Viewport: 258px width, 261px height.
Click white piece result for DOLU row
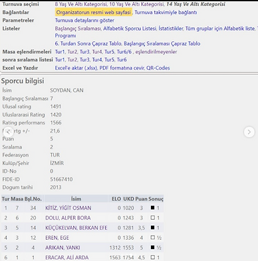(152, 218)
